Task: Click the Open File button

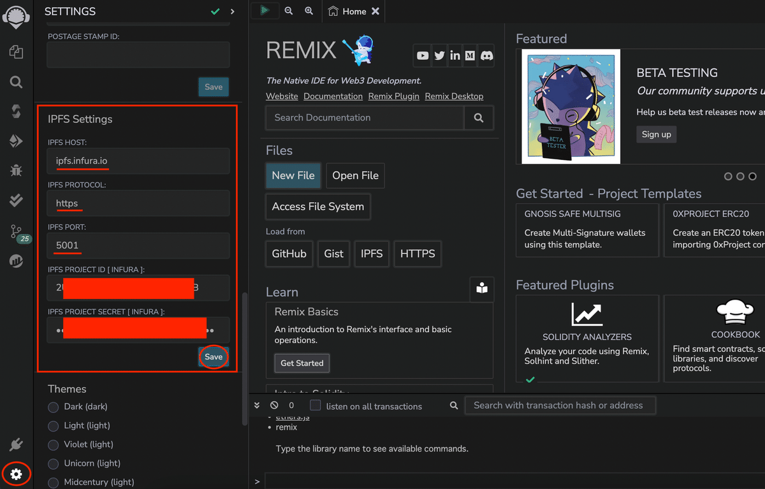Action: tap(356, 175)
